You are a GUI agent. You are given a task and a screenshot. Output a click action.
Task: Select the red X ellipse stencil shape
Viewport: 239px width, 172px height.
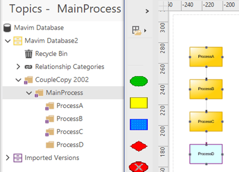pos(138,167)
